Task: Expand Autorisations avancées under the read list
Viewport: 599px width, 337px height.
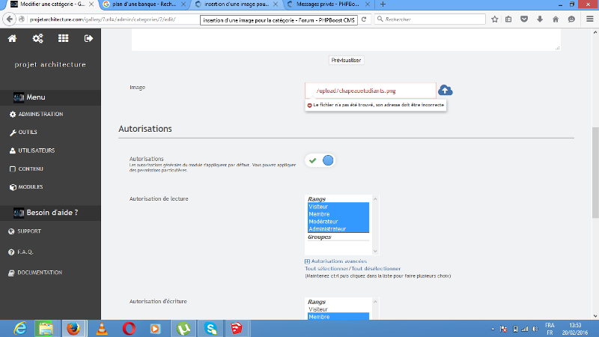Action: pos(332,261)
